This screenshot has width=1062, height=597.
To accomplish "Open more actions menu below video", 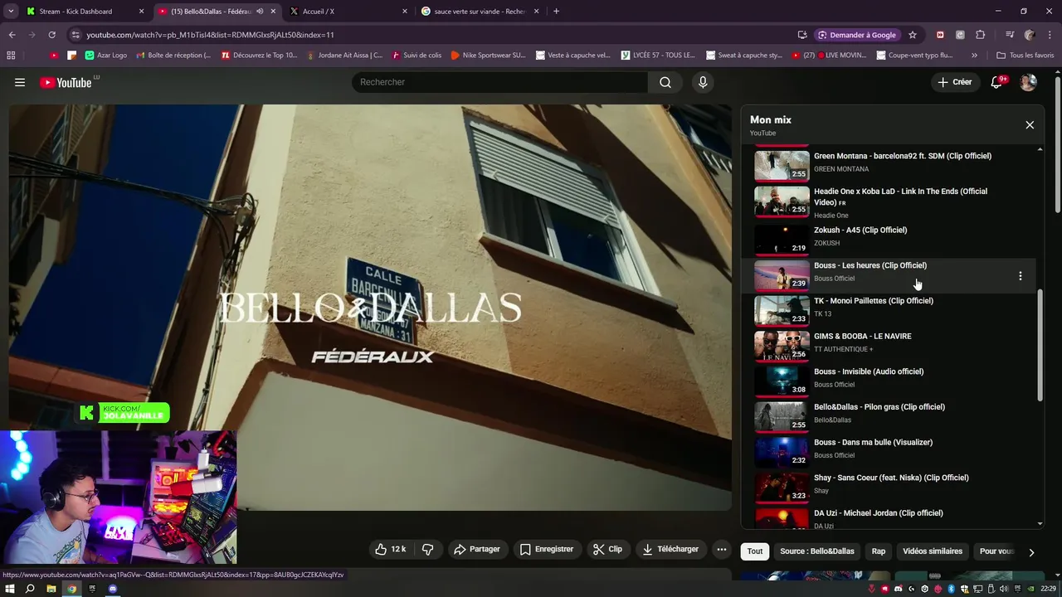I will coord(722,549).
